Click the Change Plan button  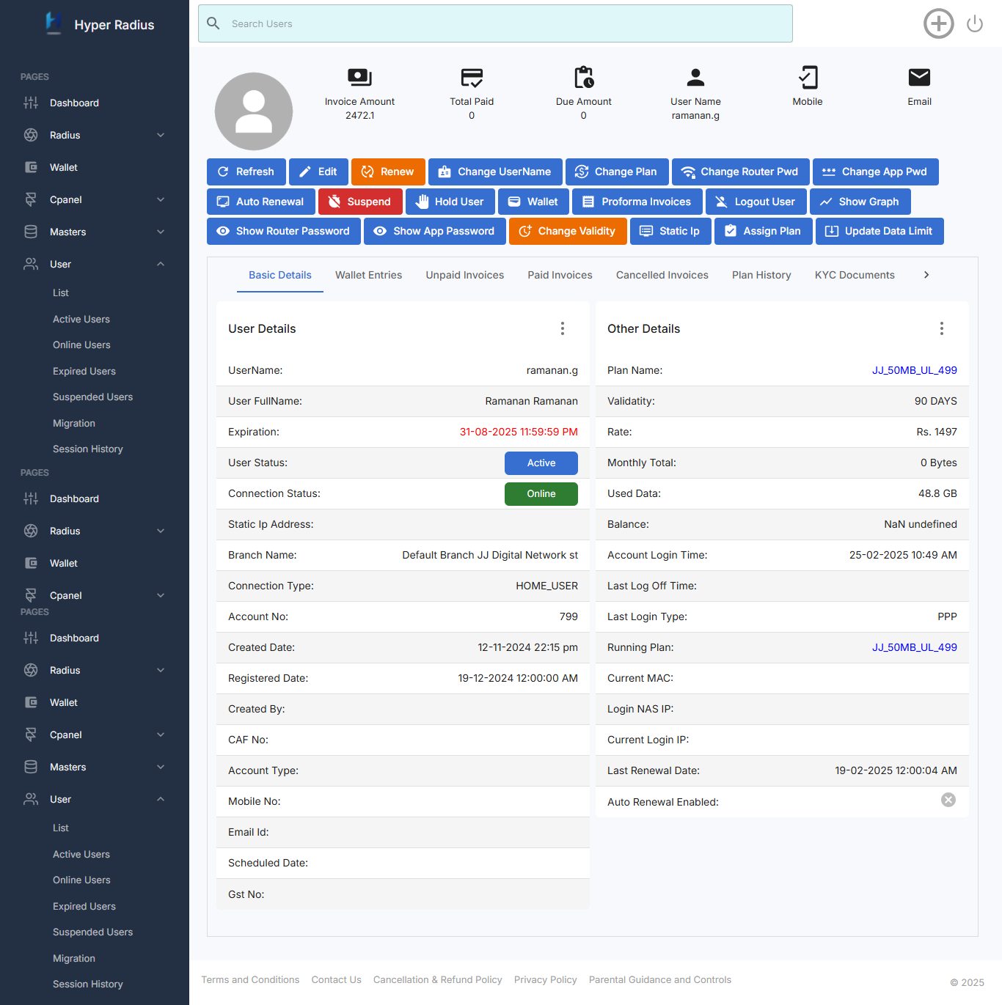(x=617, y=172)
